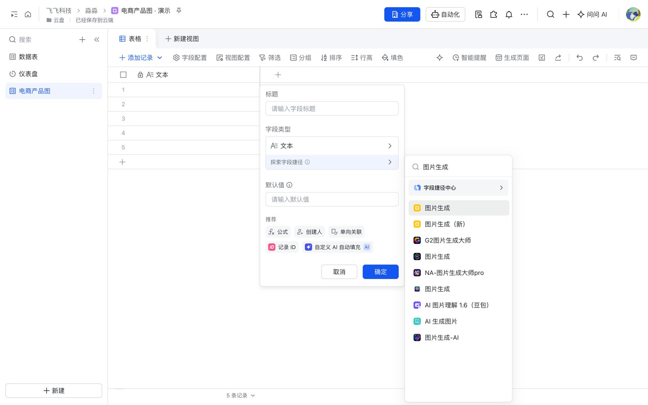Tick the select-all checkbox in table header

(x=124, y=75)
